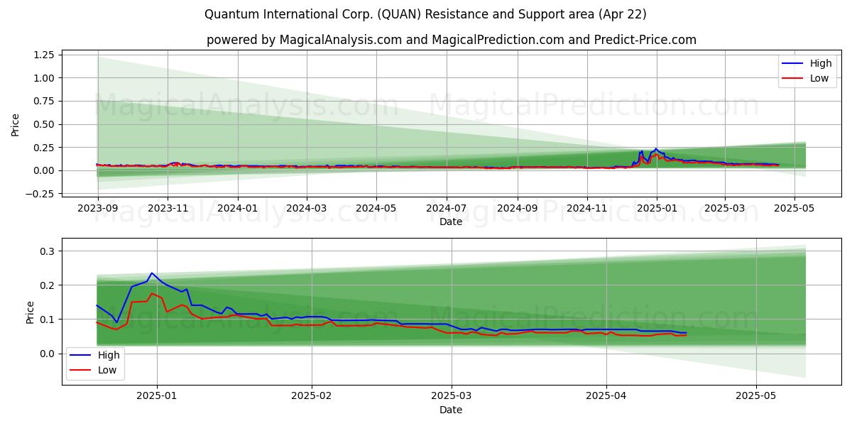Click the '1.00' price tick label
This screenshot has height=426, width=852.
[44, 78]
